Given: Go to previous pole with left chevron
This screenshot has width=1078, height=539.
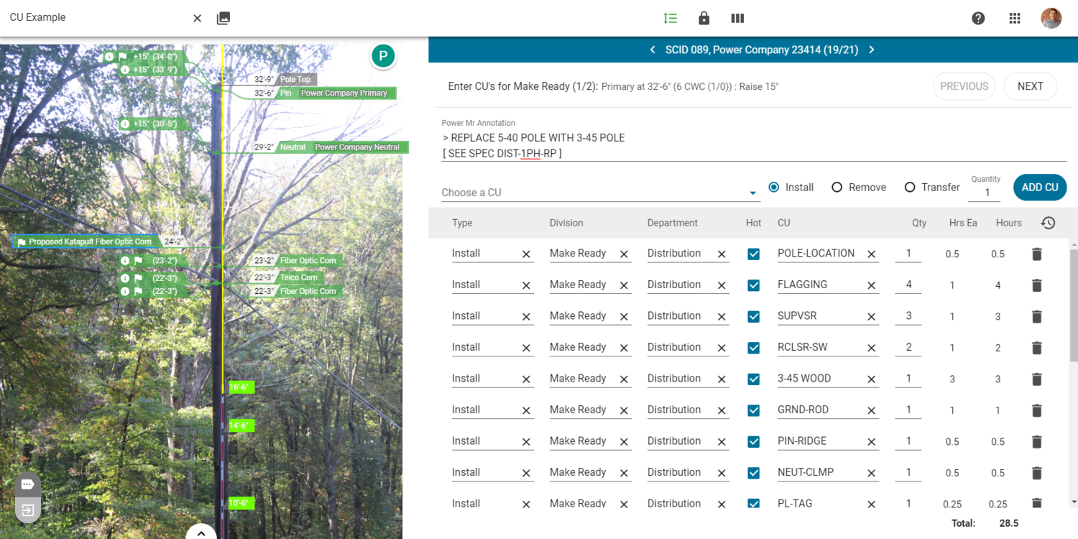Looking at the screenshot, I should click(x=653, y=50).
